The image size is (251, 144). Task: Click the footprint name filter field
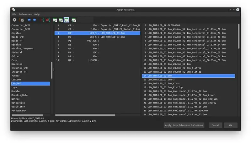click(x=85, y=20)
